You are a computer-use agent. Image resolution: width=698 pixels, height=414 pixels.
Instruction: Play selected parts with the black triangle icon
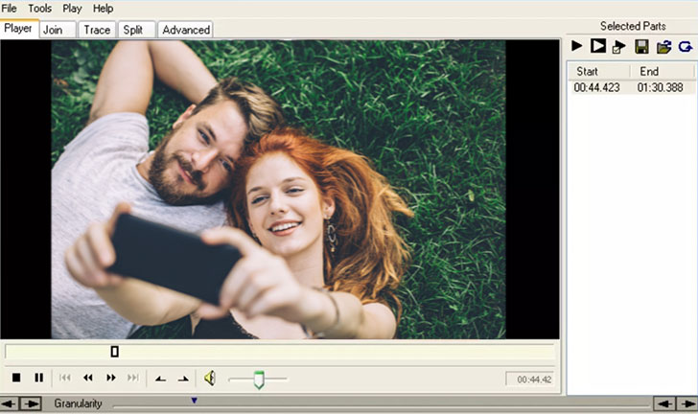[577, 46]
